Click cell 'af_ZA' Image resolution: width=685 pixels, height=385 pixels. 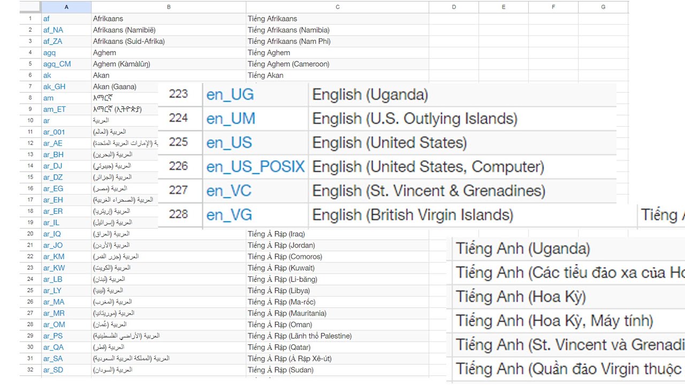coord(66,41)
